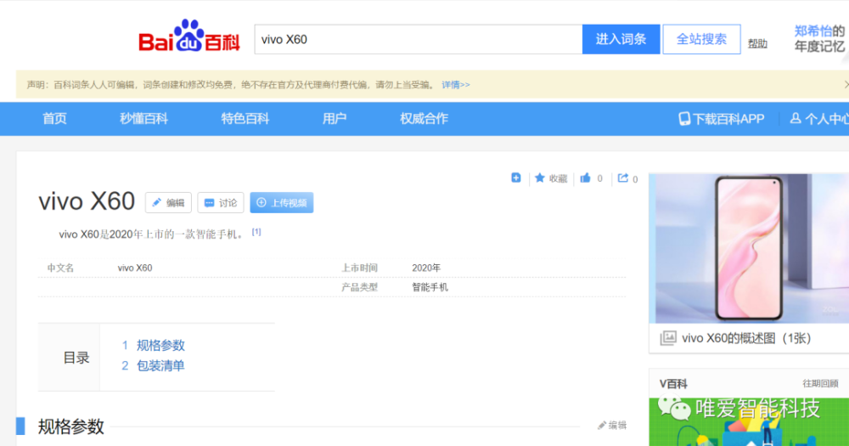Click the 进入词条 button
The height and width of the screenshot is (446, 849).
pyautogui.click(x=621, y=39)
